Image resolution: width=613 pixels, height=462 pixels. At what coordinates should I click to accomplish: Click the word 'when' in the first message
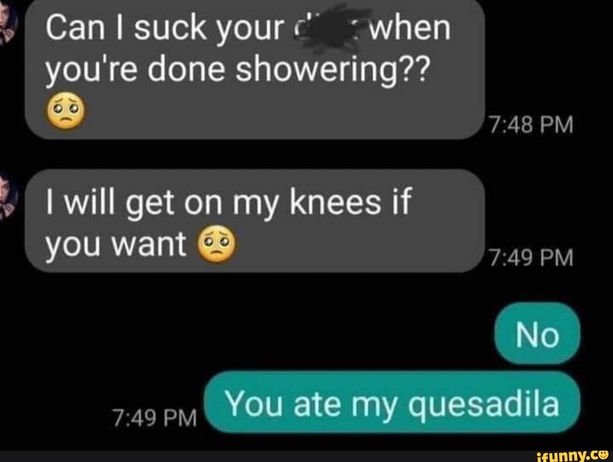point(410,28)
